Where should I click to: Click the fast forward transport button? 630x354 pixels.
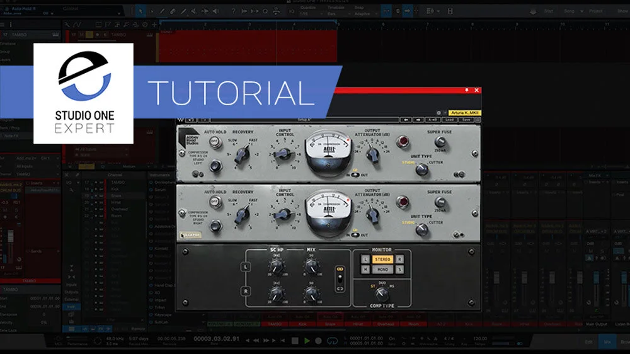(266, 341)
